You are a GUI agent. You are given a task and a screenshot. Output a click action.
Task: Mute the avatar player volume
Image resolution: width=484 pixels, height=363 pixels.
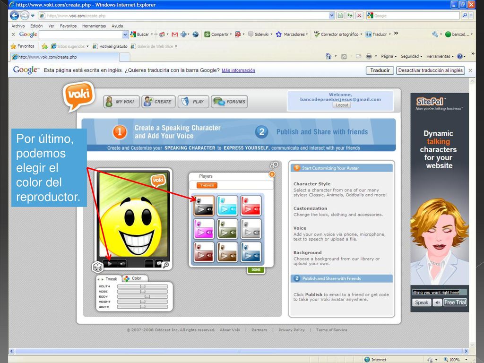122,264
